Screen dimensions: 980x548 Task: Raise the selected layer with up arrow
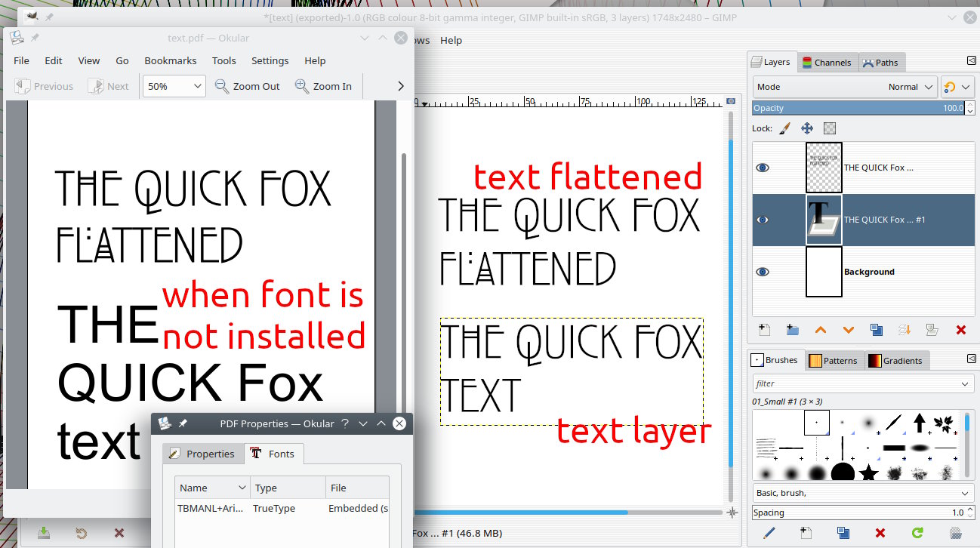click(x=821, y=330)
